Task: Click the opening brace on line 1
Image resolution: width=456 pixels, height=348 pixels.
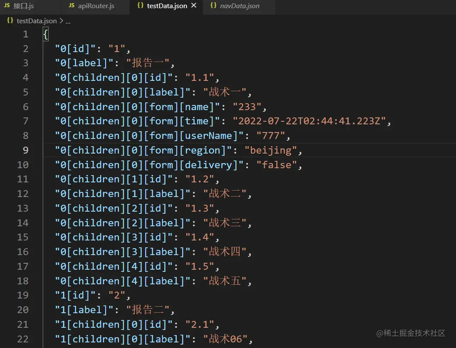Action: pos(46,34)
